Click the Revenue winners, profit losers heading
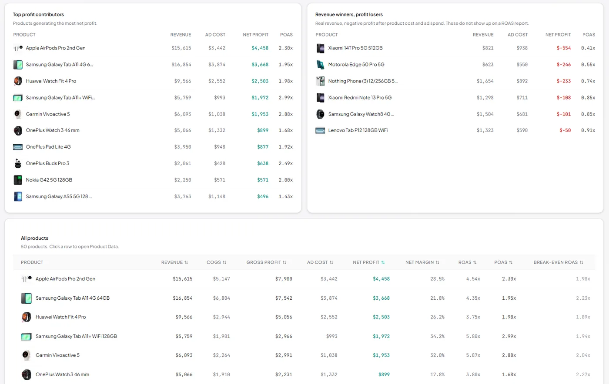This screenshot has height=384, width=609. (x=349, y=14)
